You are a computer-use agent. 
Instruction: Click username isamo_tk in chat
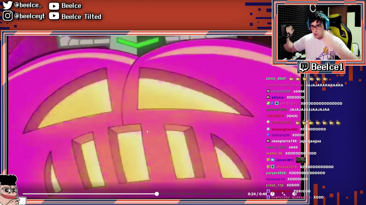[274, 153]
